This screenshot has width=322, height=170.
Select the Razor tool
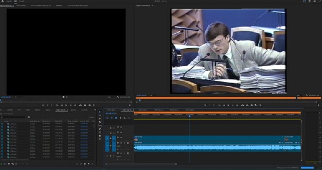(100, 122)
